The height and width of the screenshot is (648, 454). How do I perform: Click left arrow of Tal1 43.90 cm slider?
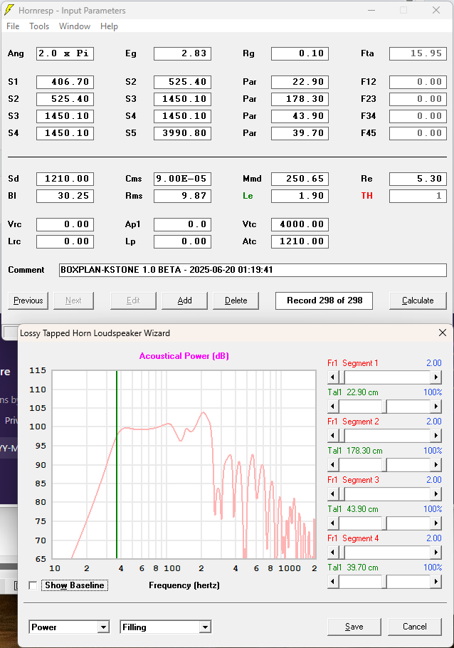click(x=333, y=523)
